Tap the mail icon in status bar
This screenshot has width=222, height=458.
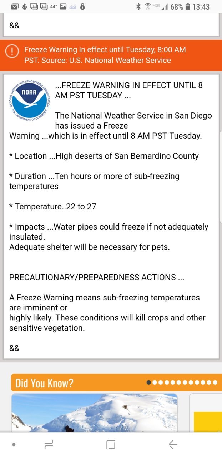point(15,6)
